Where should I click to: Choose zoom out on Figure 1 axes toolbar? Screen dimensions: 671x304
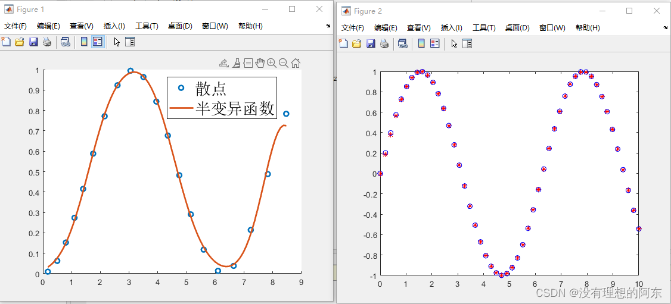tap(283, 63)
